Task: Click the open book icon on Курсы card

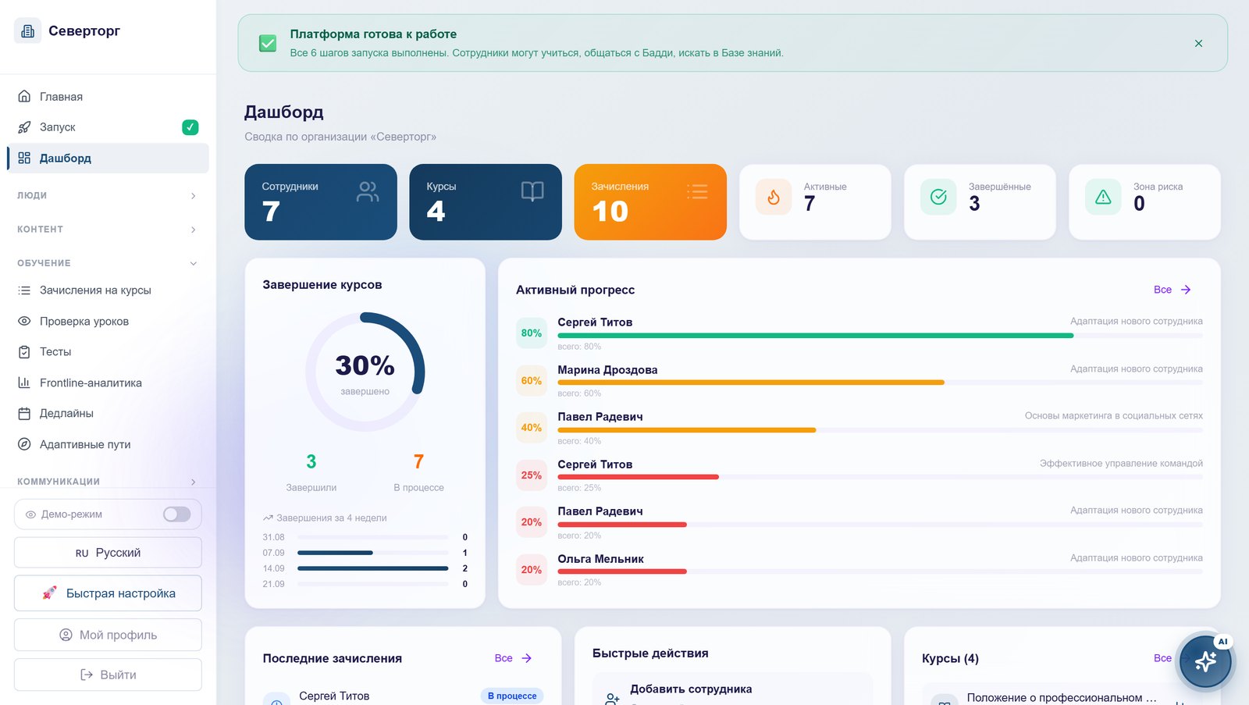Action: [532, 191]
